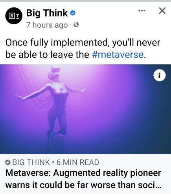Click caption line "be able to leave the"
Image resolution: width=171 pixels, height=196 pixels.
point(47,54)
